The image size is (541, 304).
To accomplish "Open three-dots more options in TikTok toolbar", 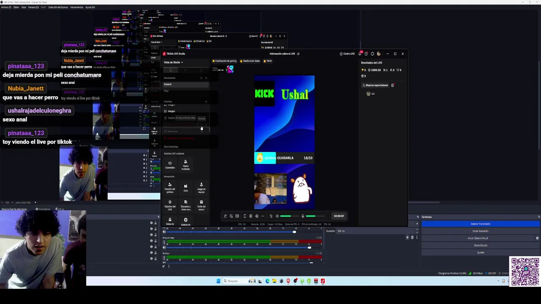I will 262,216.
